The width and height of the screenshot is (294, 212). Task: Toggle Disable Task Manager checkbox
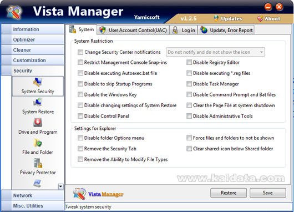click(189, 84)
